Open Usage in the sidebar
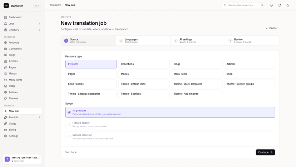This screenshot has width=296, height=167. click(22, 124)
